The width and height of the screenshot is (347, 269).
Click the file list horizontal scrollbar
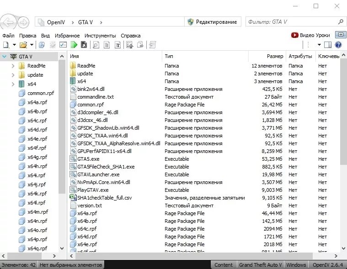[x=194, y=256]
